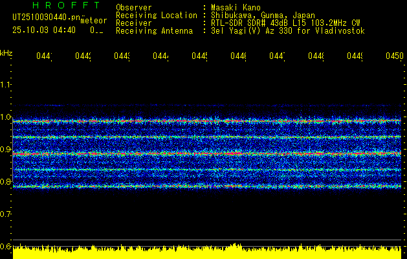This screenshot has width=407, height=259.
Task: Click the 0.7 kHz frequency tick label
Action: click(6, 214)
